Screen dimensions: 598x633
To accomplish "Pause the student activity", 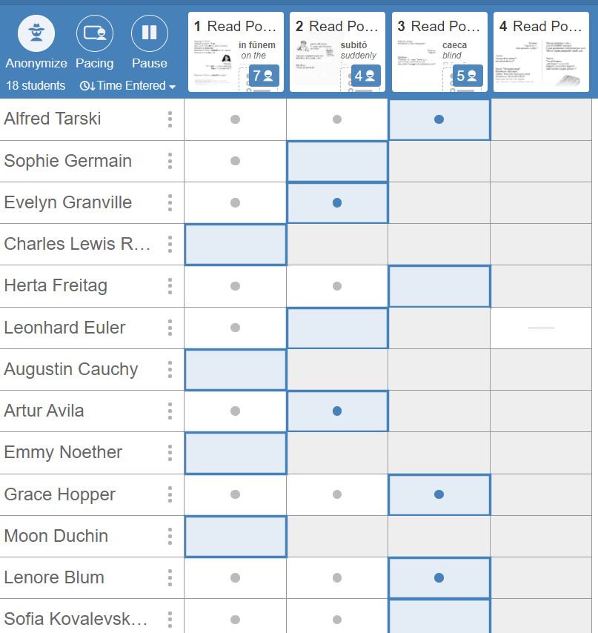I will point(149,33).
